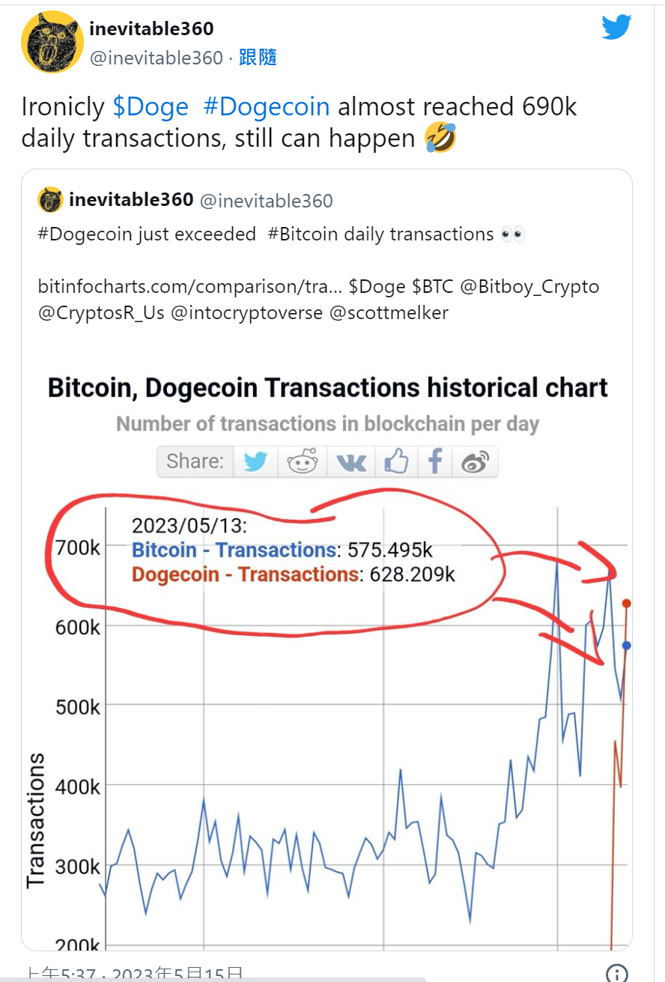The width and height of the screenshot is (665, 982).
Task: Open the $Doge cashtag link
Action: pyautogui.click(x=151, y=106)
